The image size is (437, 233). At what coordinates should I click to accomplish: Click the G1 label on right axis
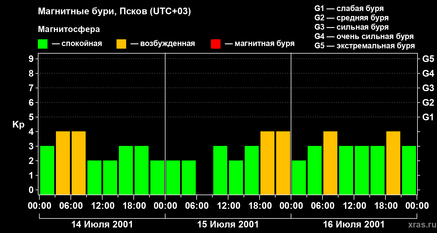pos(428,117)
